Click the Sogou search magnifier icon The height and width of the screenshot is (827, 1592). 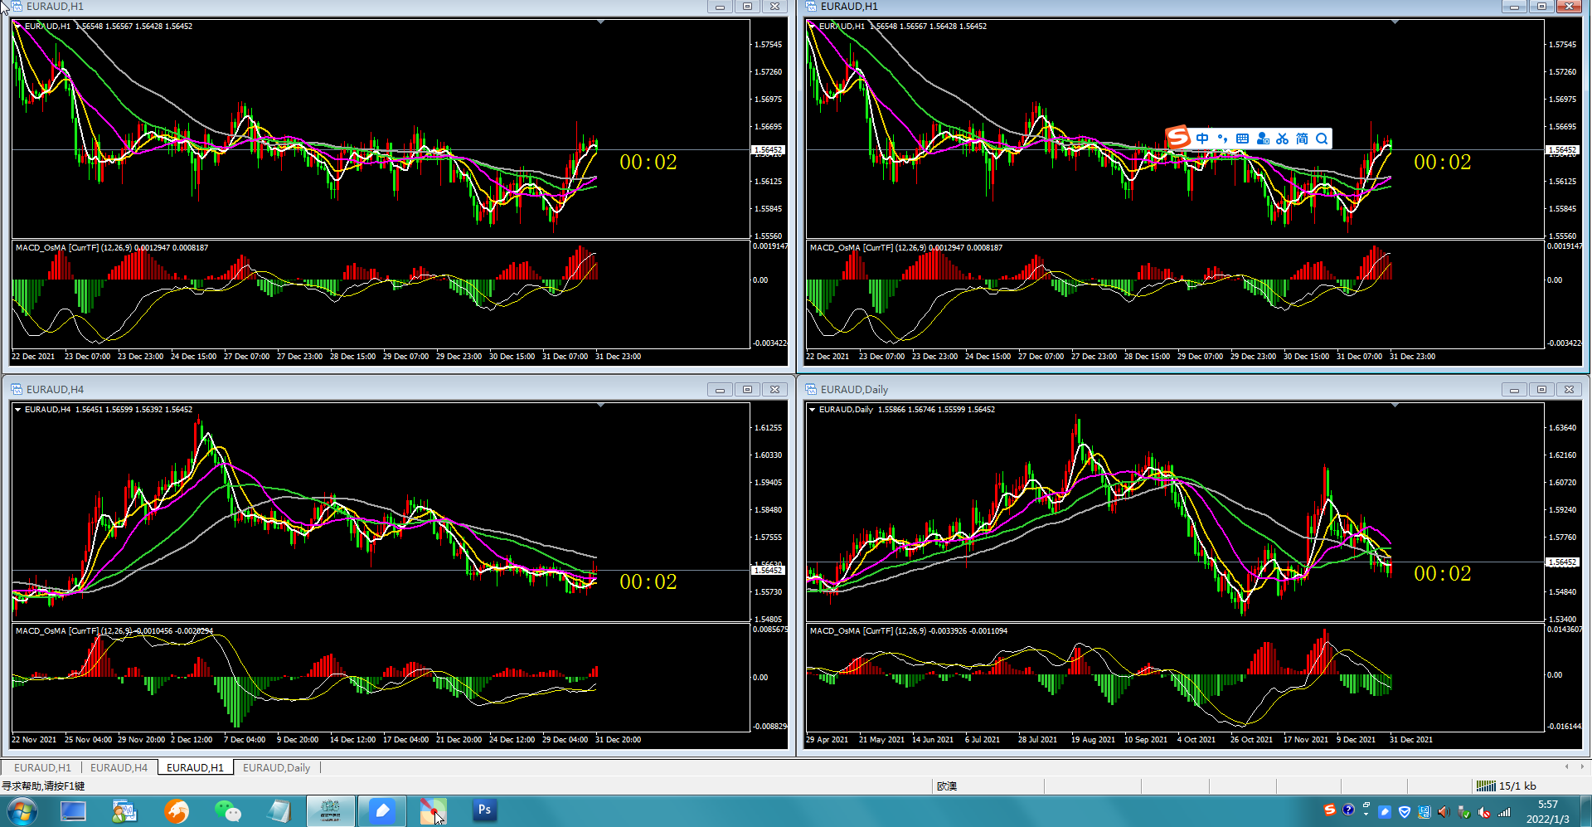[x=1323, y=139]
